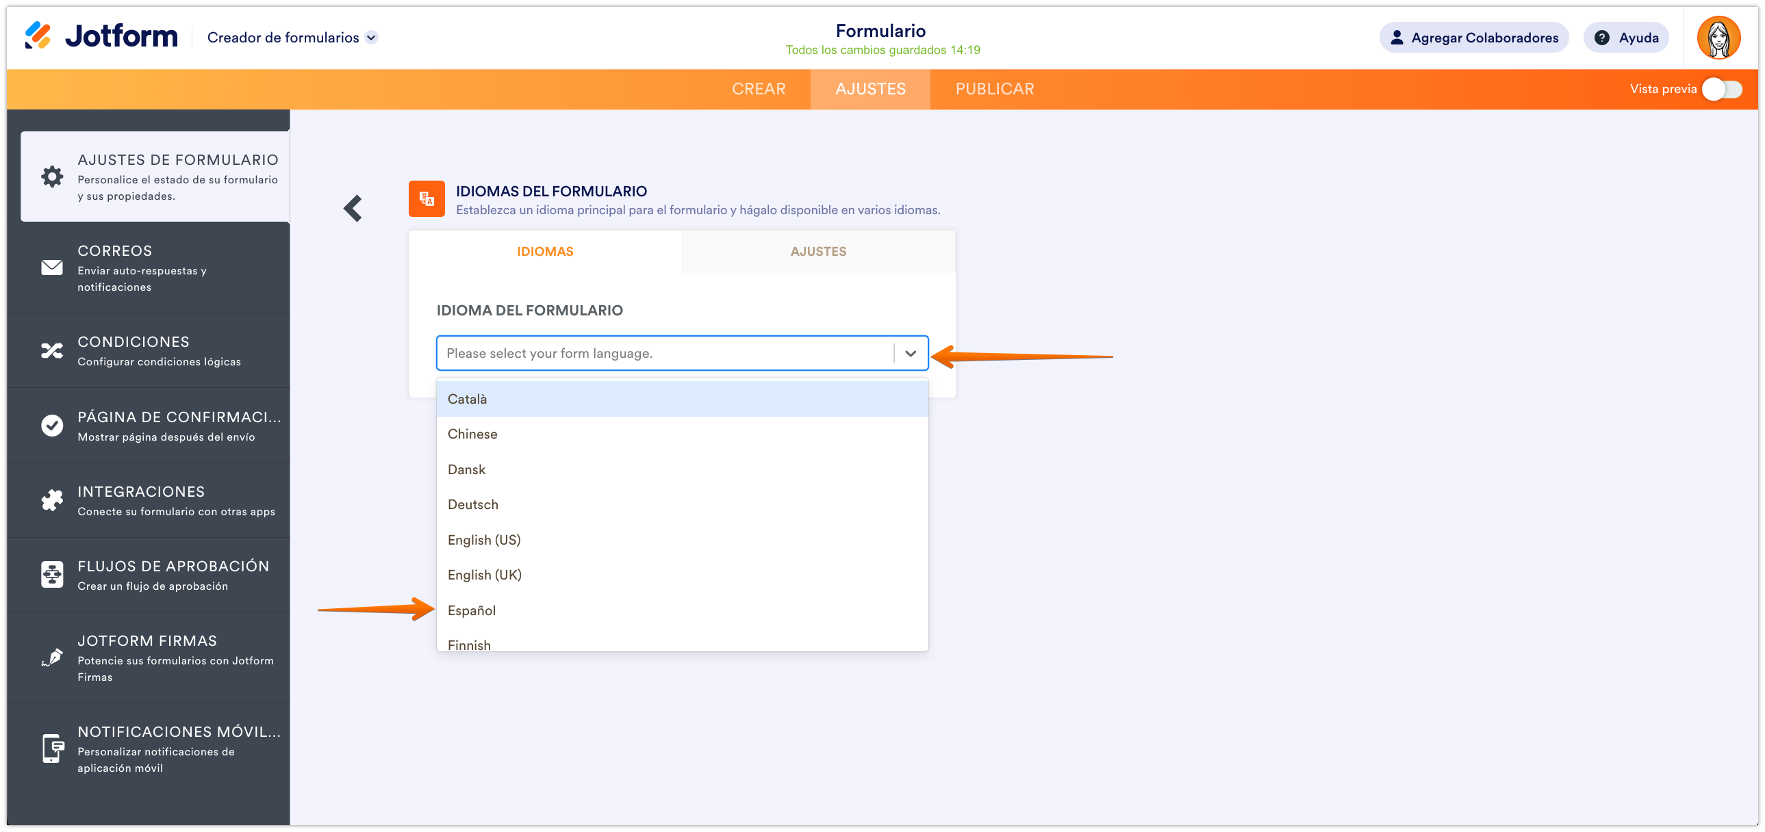Click the Jotform logo icon
Screen dimensions: 1765x832
coord(38,36)
